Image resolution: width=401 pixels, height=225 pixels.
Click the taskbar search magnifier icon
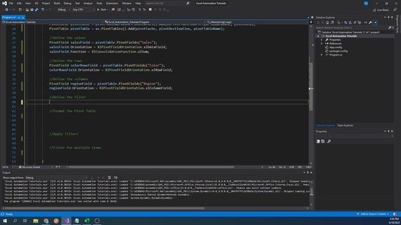[x=15, y=221]
